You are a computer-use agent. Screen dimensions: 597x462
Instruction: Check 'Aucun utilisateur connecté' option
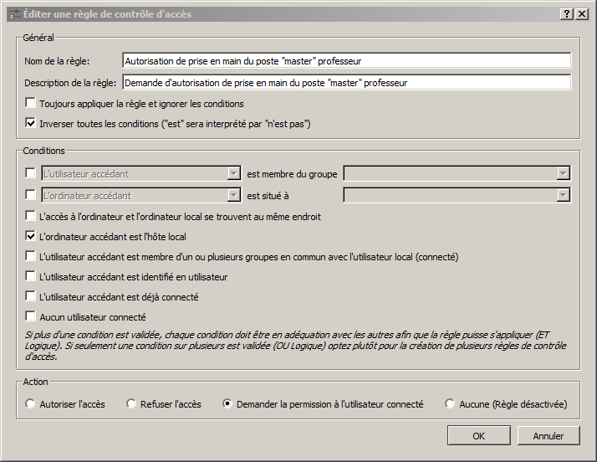(30, 316)
